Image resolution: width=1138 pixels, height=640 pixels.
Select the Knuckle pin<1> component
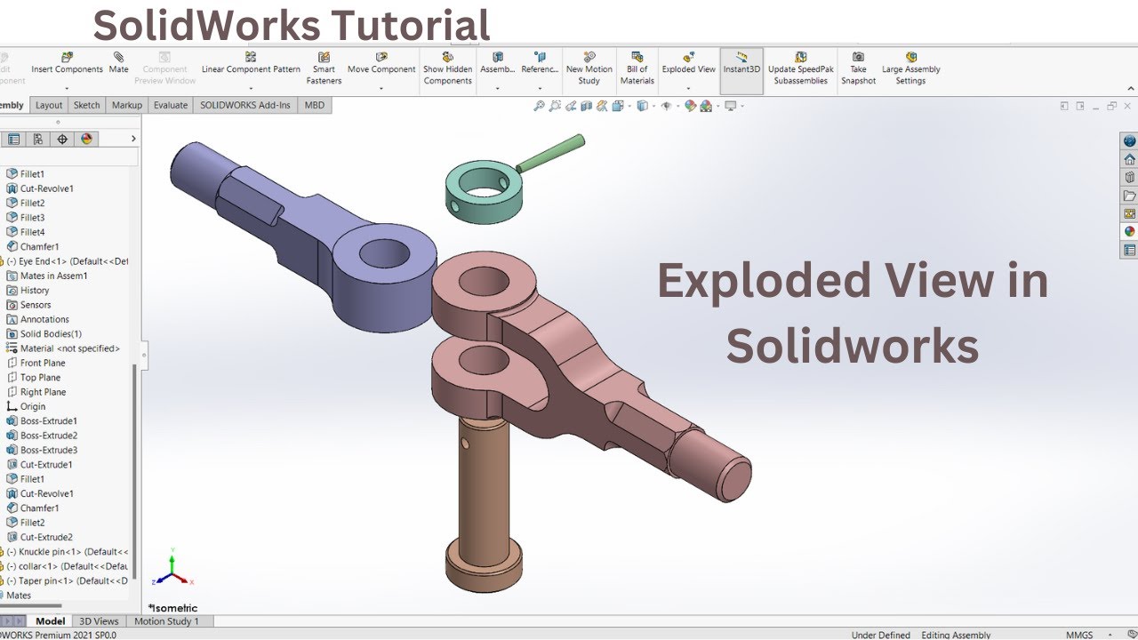67,551
